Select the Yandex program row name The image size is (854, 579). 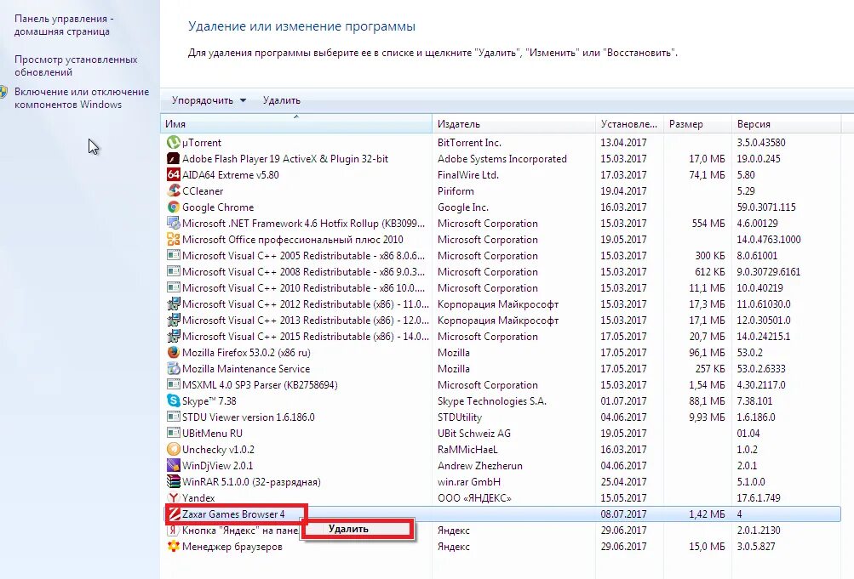point(198,498)
